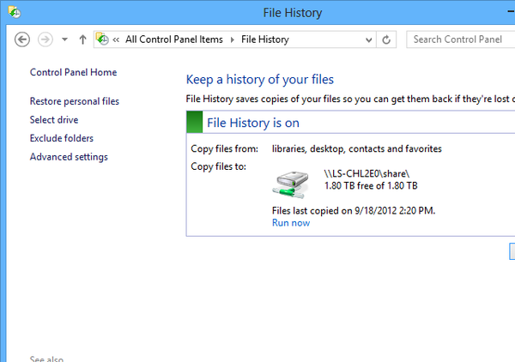Open the recent locations dropdown arrow
The image size is (515, 362).
coord(64,39)
